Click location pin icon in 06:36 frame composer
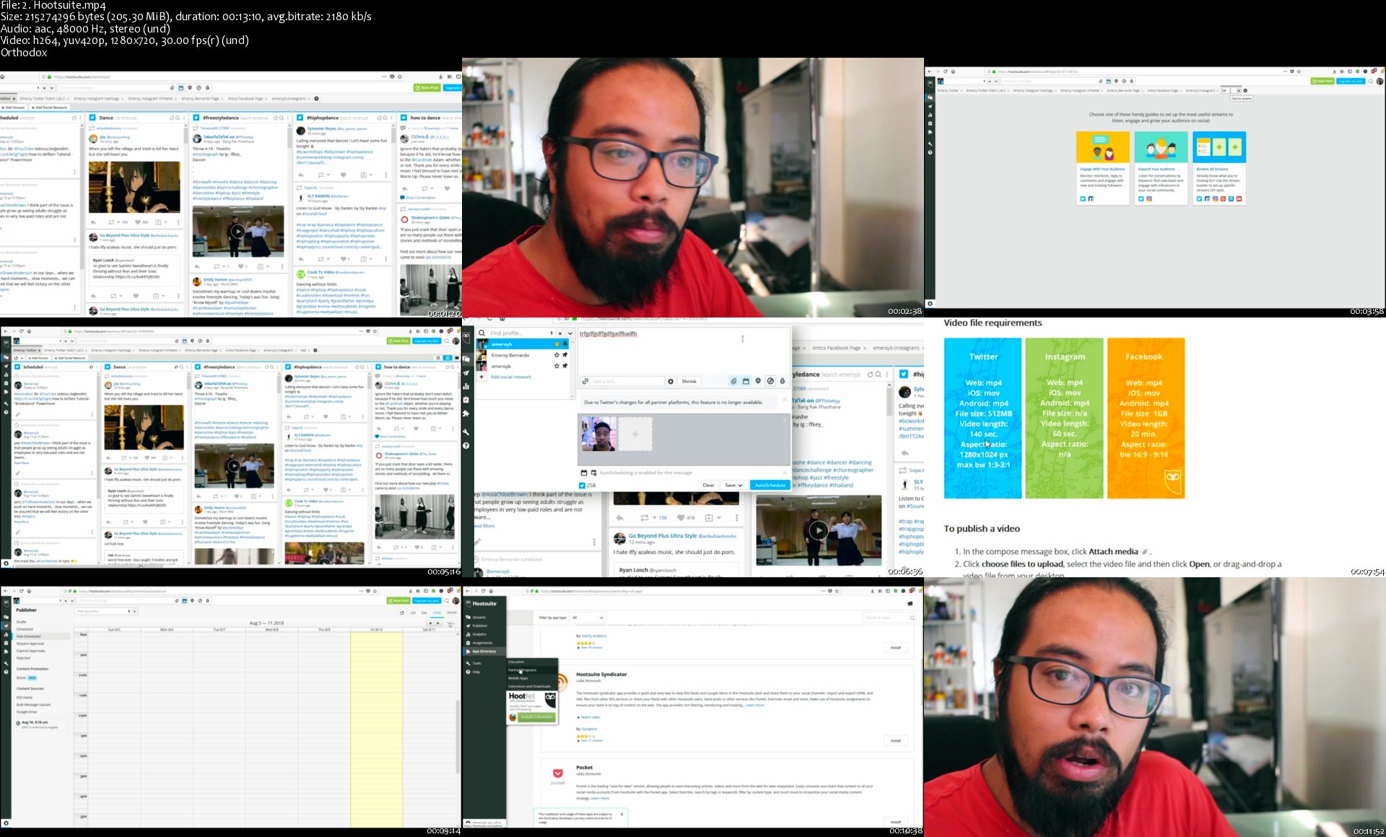1386x837 pixels. point(758,381)
